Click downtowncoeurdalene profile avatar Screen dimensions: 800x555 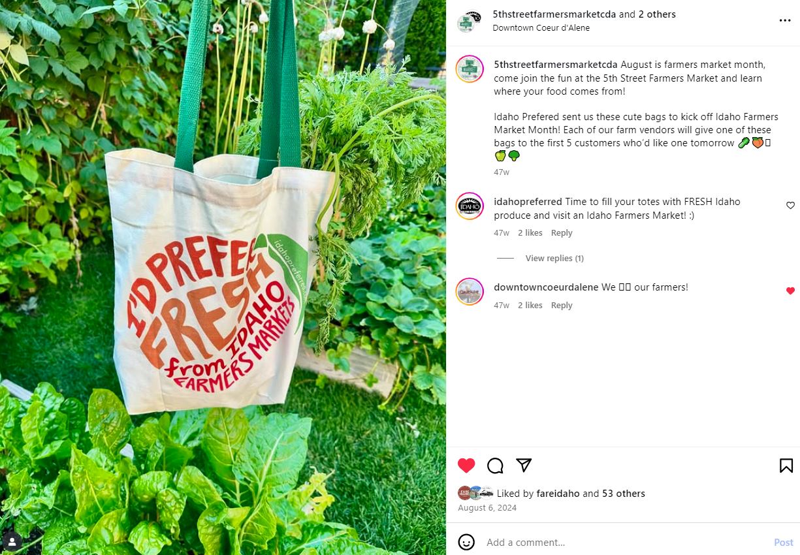point(469,292)
